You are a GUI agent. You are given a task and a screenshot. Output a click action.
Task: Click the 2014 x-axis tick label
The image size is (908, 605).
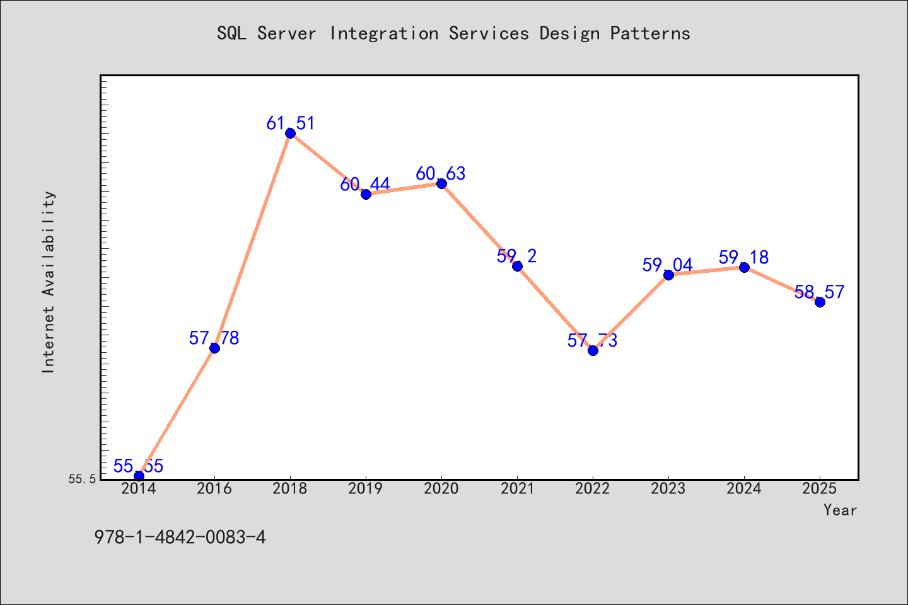pyautogui.click(x=139, y=489)
